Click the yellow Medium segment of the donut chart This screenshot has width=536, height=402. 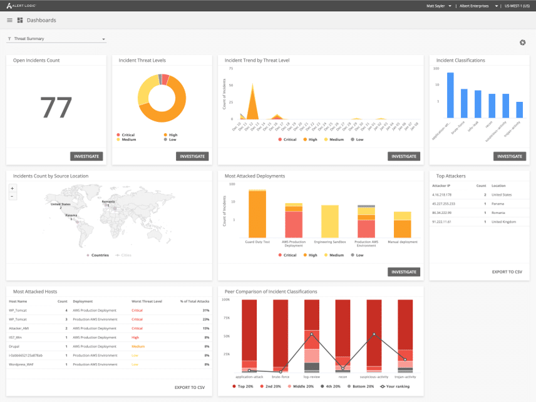145,89
